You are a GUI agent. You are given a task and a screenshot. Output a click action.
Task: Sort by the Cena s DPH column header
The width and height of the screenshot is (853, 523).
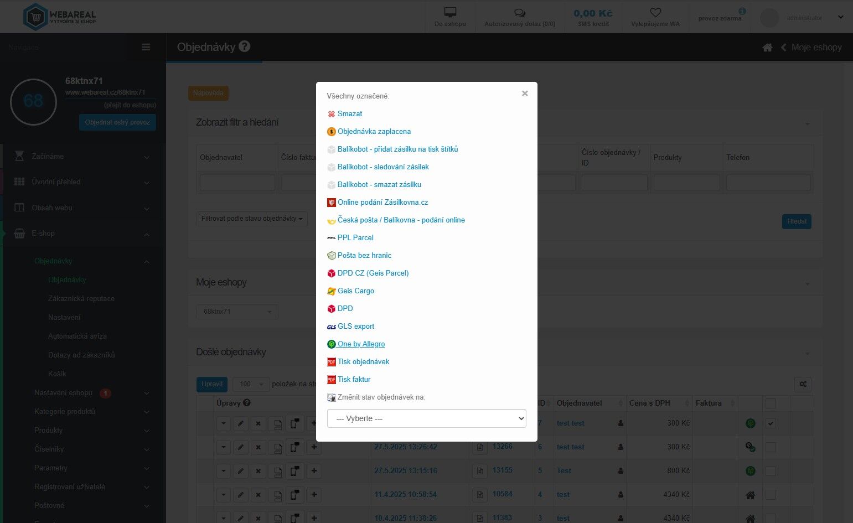click(659, 403)
